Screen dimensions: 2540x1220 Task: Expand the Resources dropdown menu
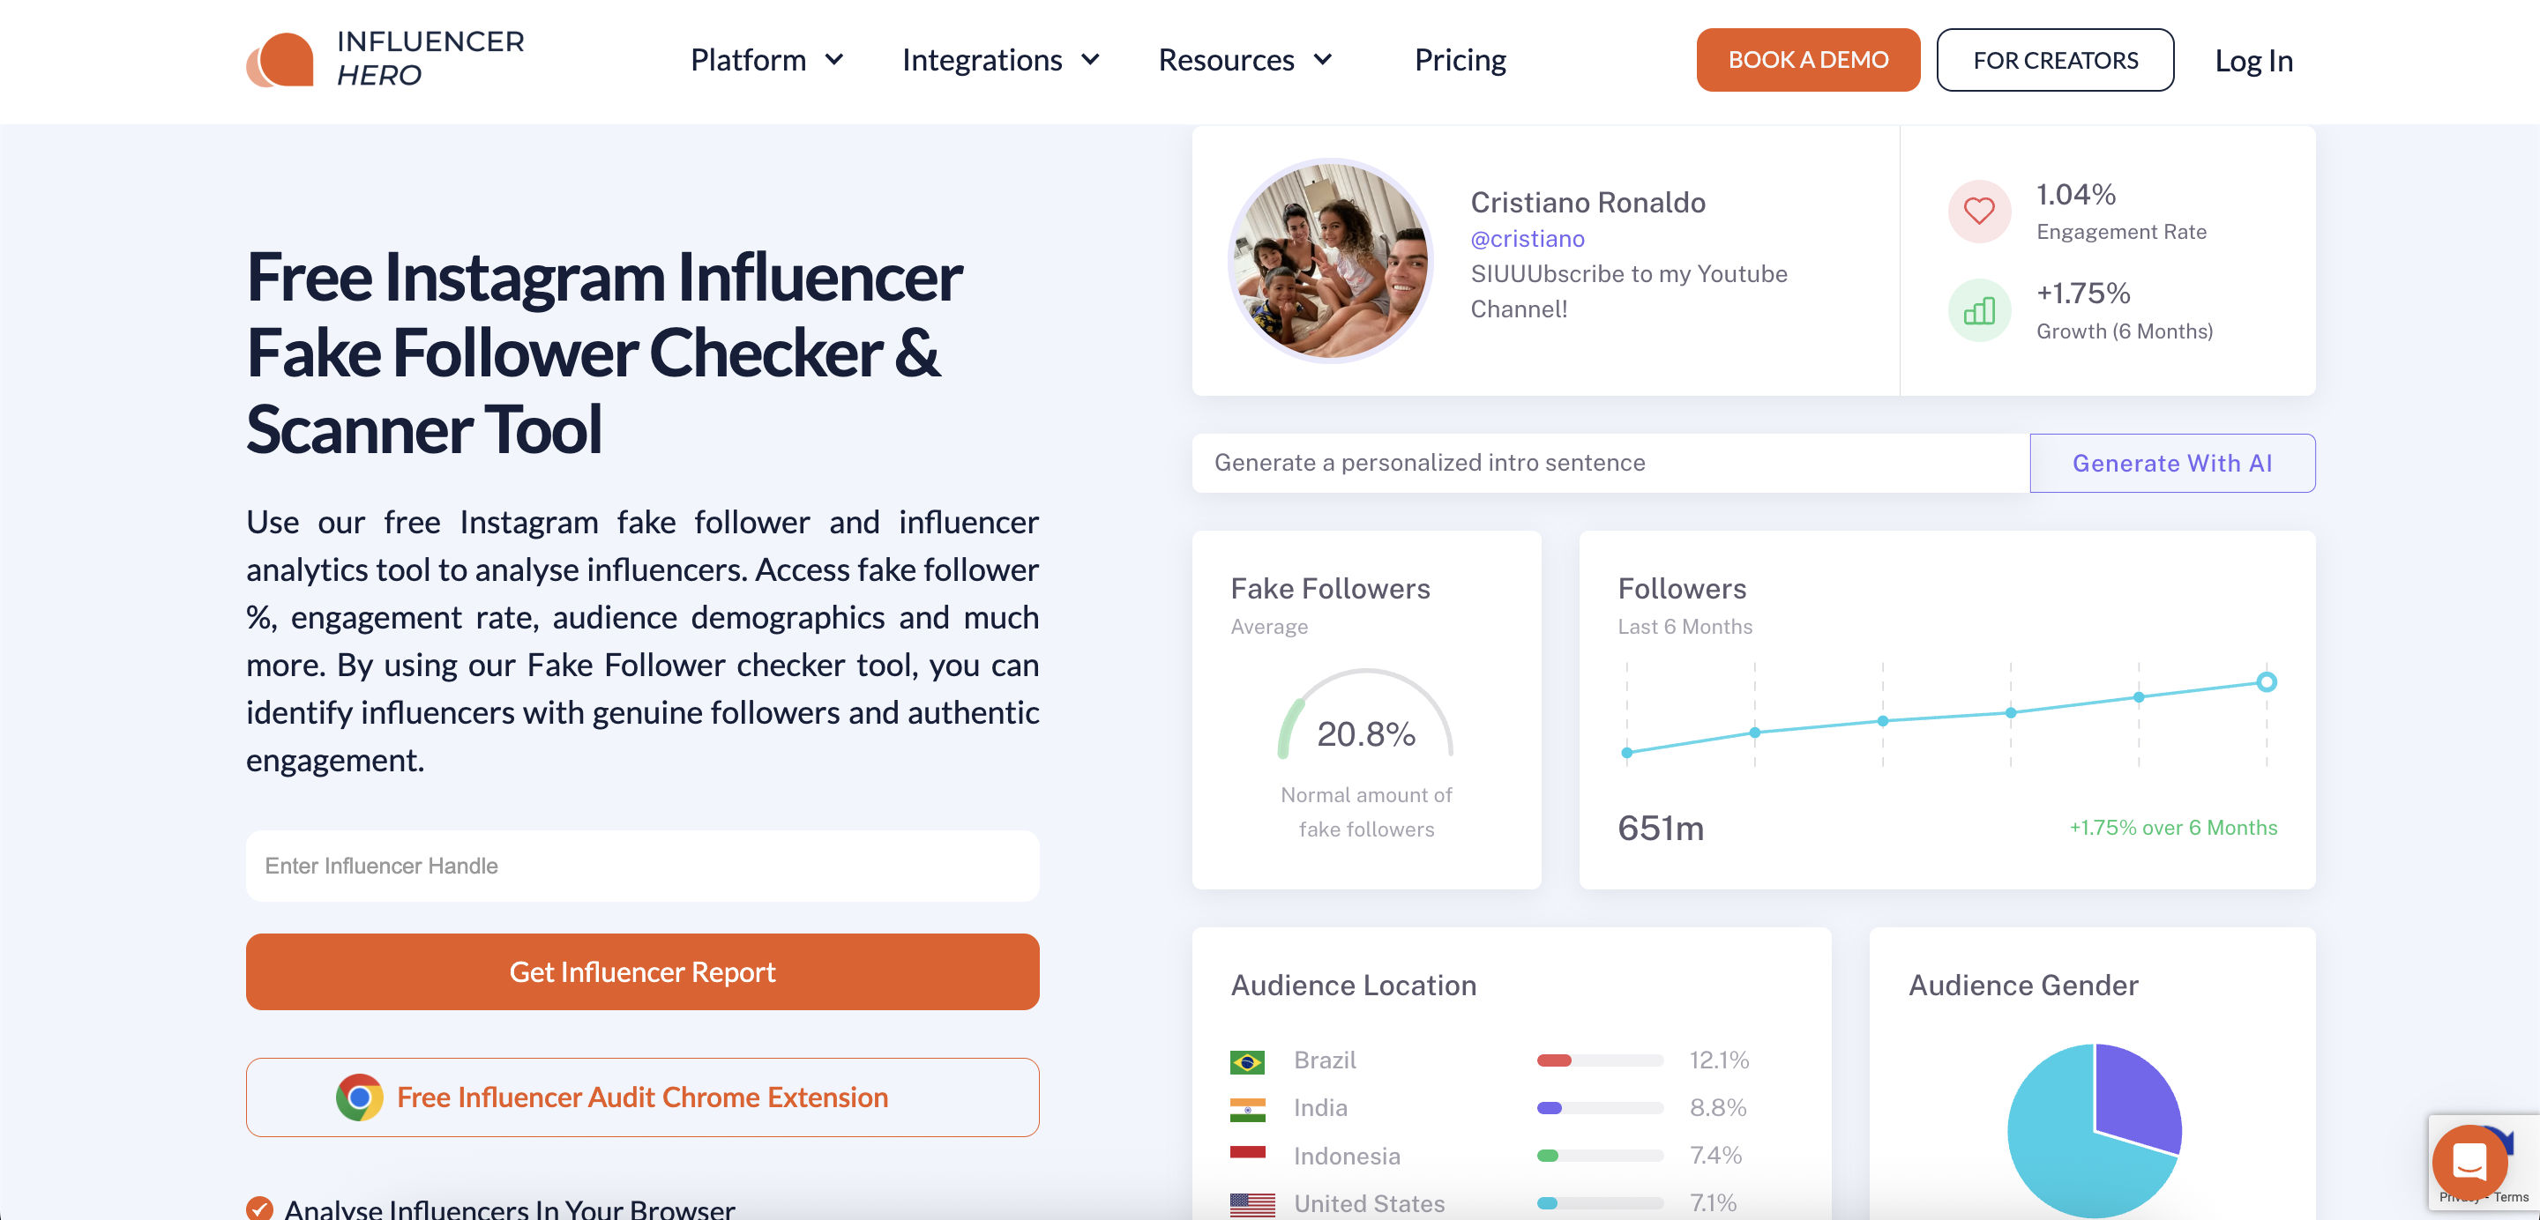pos(1244,60)
